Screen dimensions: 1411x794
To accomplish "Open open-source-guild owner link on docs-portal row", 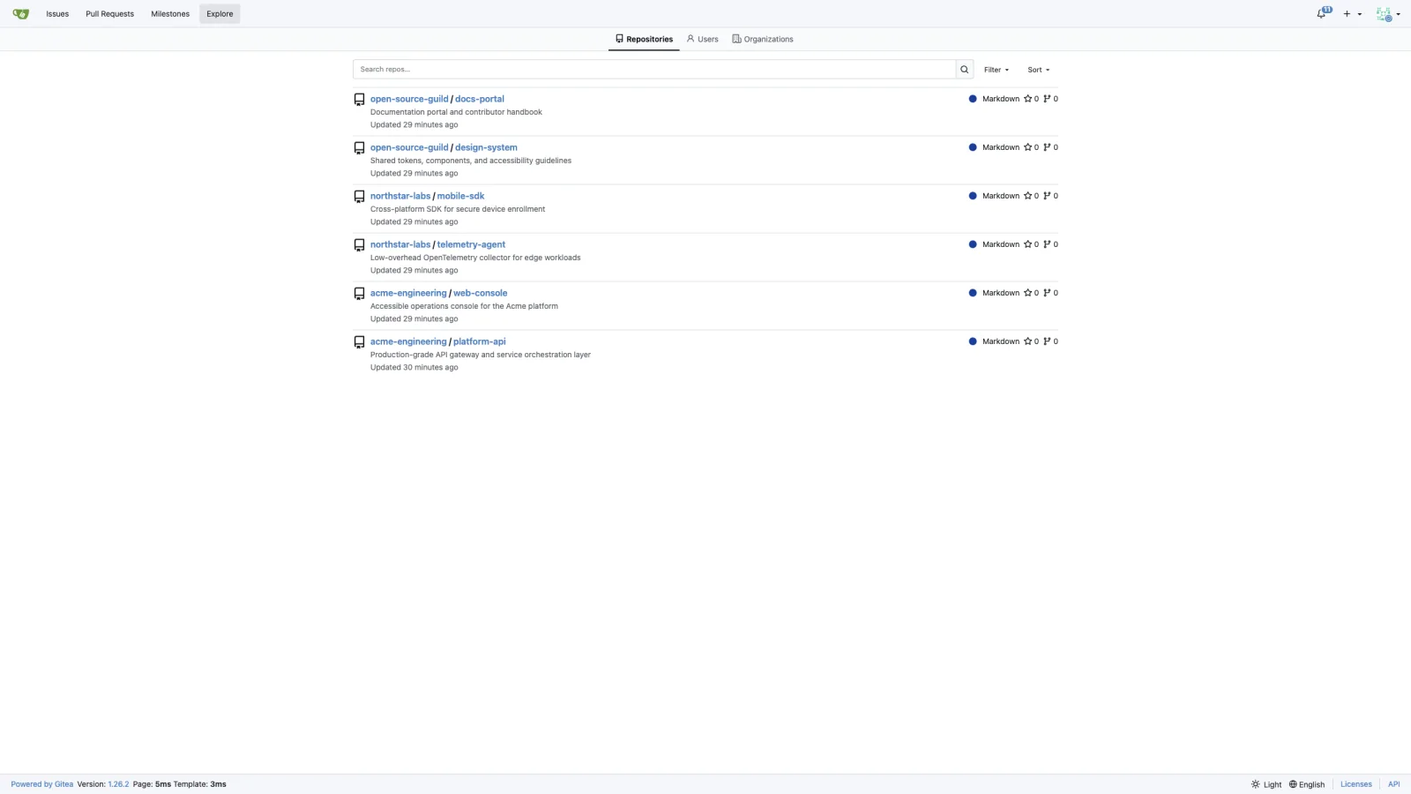I will 409,99.
